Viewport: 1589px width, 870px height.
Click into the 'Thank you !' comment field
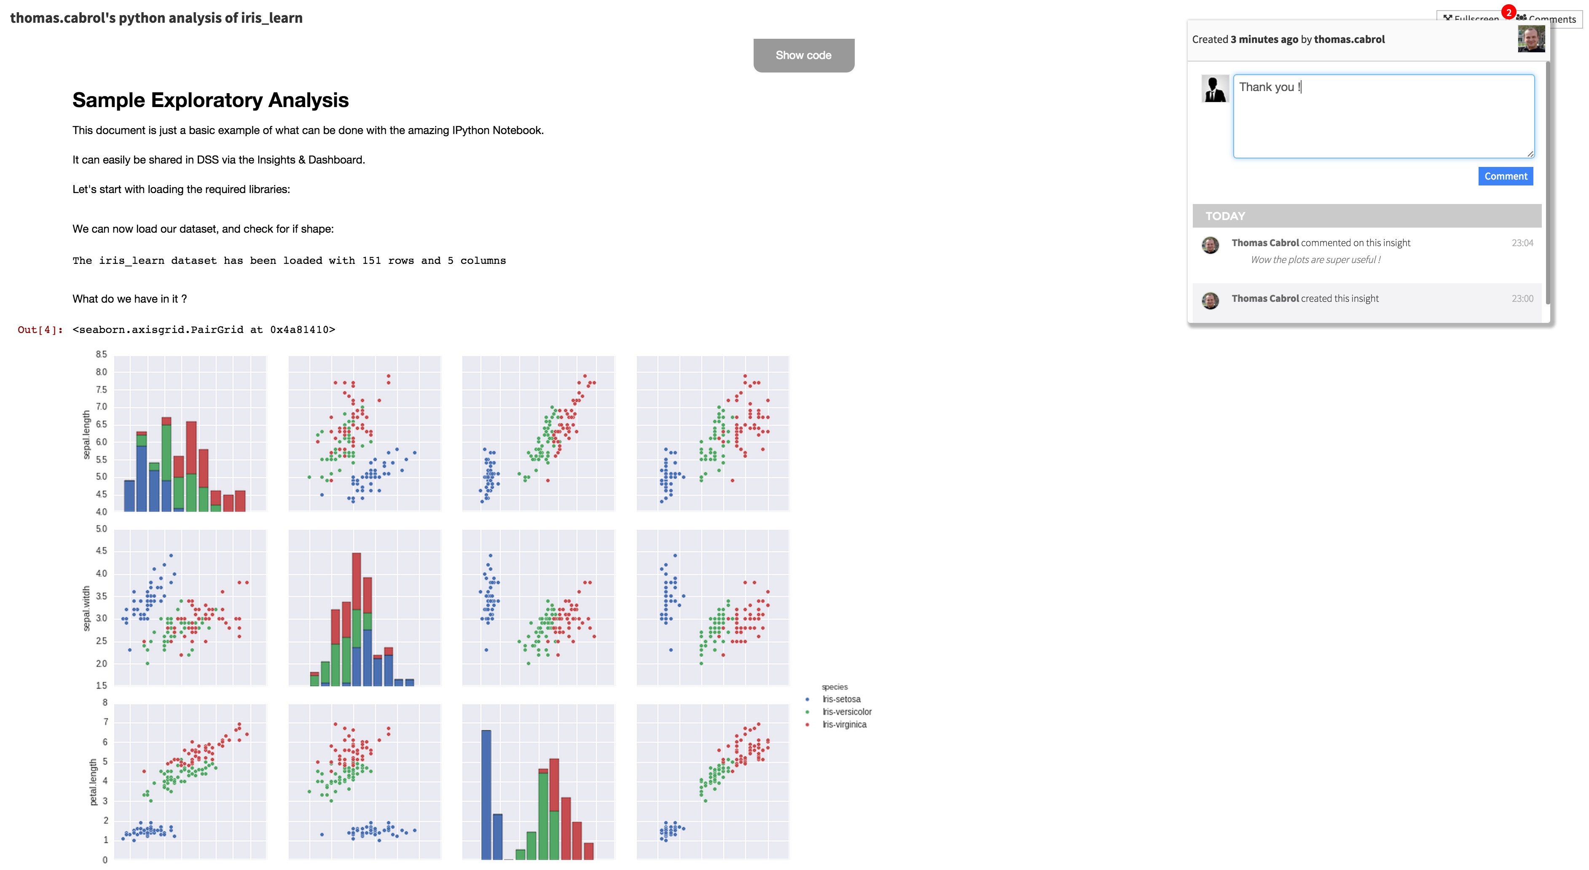pyautogui.click(x=1384, y=117)
